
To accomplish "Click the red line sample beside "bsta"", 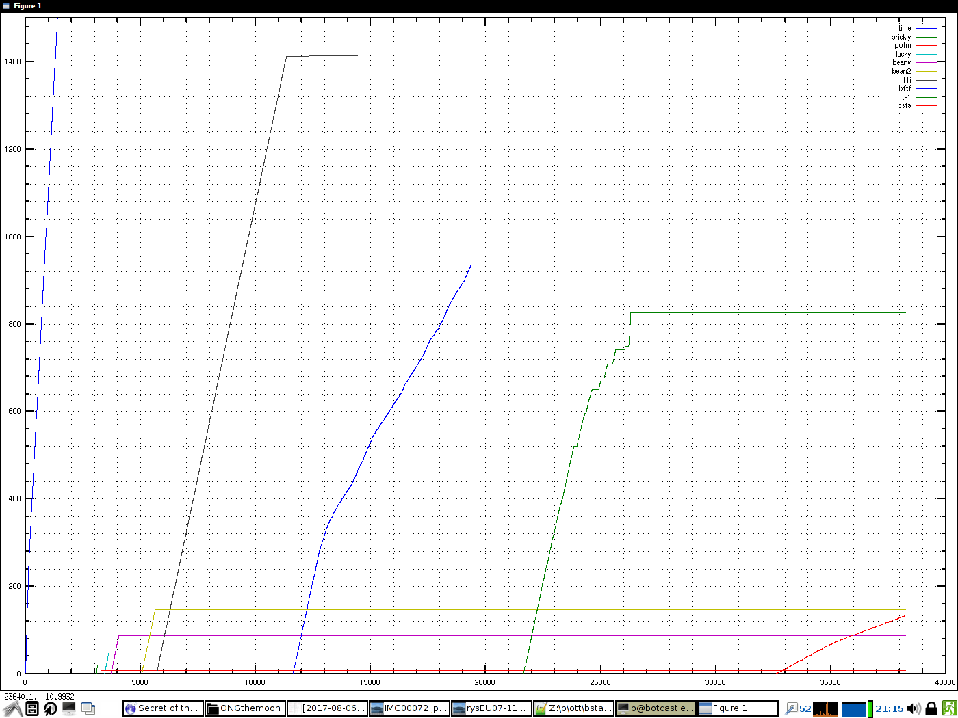I will pos(927,105).
